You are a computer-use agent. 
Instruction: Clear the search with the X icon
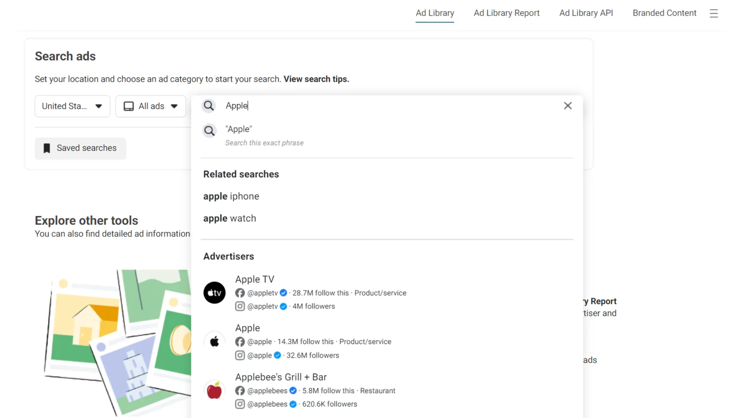click(567, 106)
